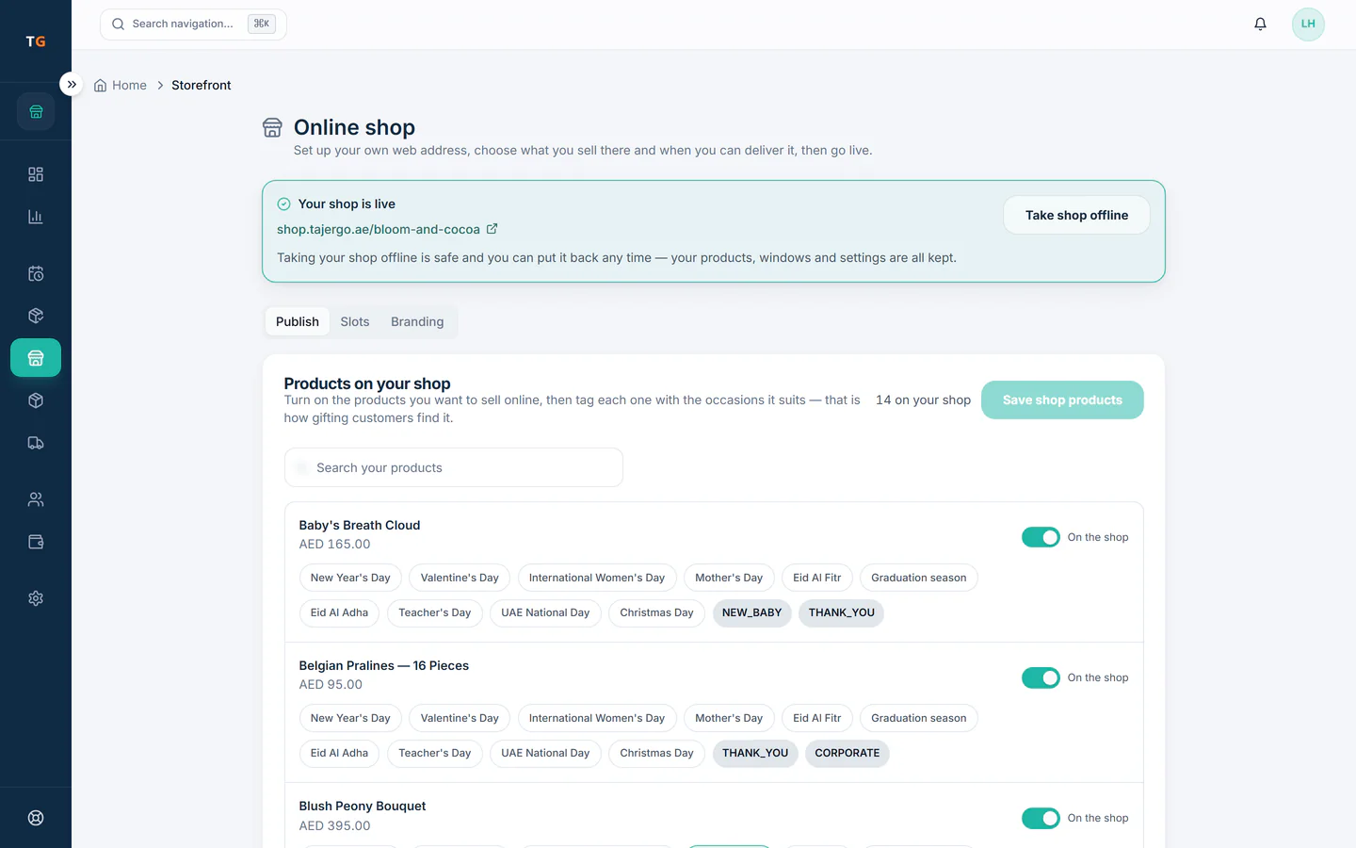This screenshot has width=1356, height=848.
Task: Toggle NEW_BABY tag on Baby's Breath Cloud
Action: (751, 612)
